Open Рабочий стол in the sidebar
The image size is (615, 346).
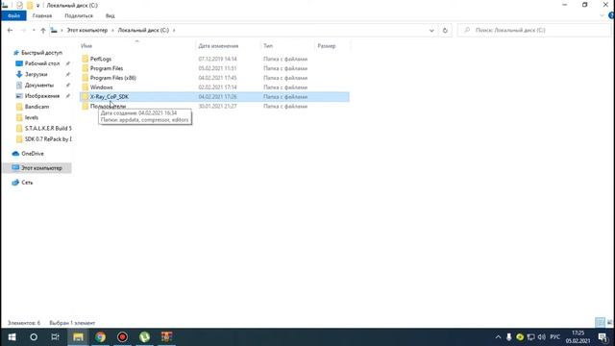coord(42,63)
